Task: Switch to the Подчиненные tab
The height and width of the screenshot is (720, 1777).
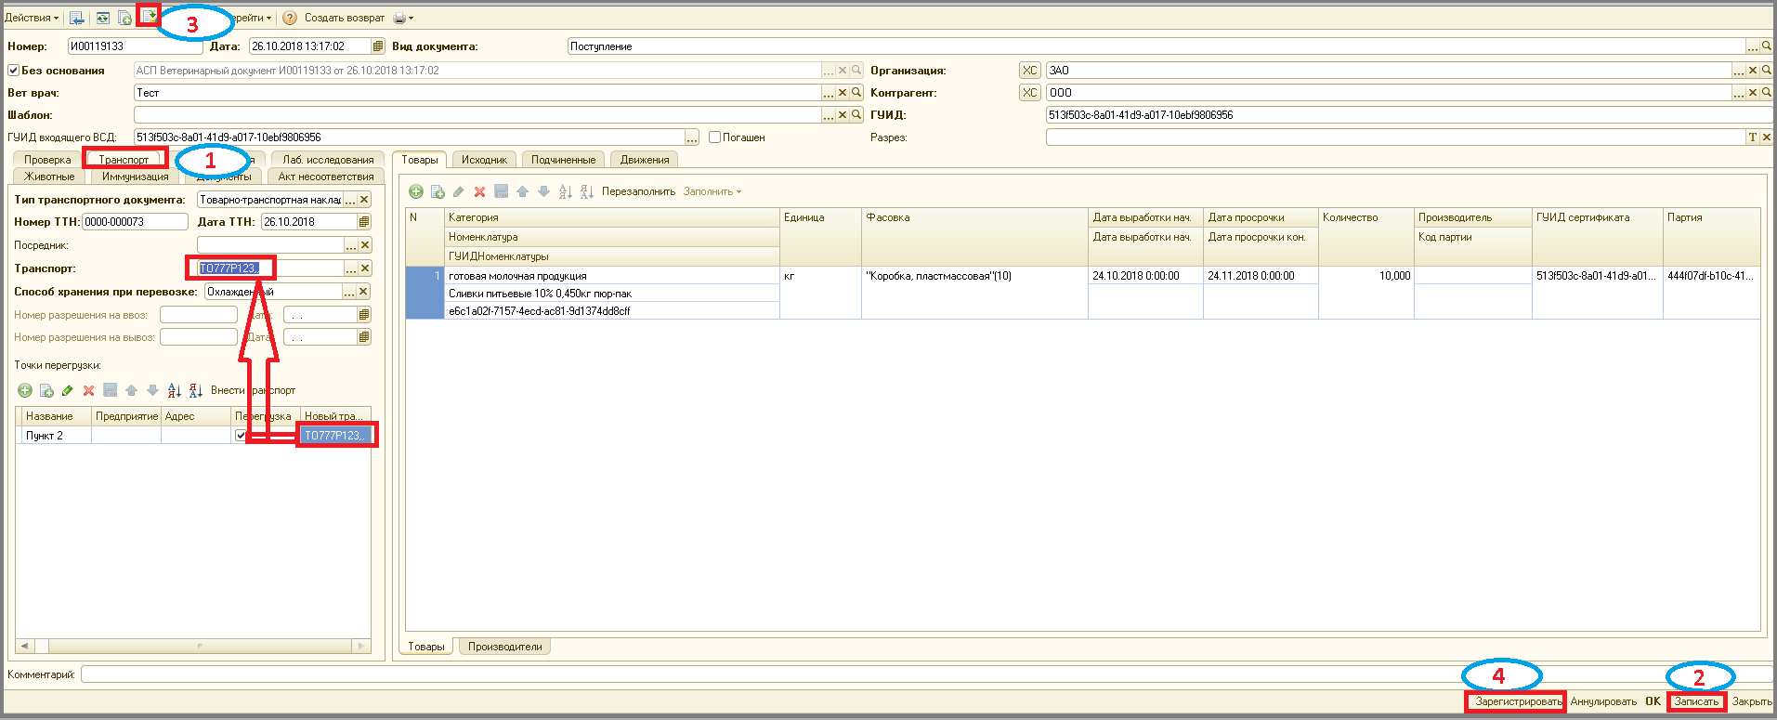Action: click(x=563, y=160)
